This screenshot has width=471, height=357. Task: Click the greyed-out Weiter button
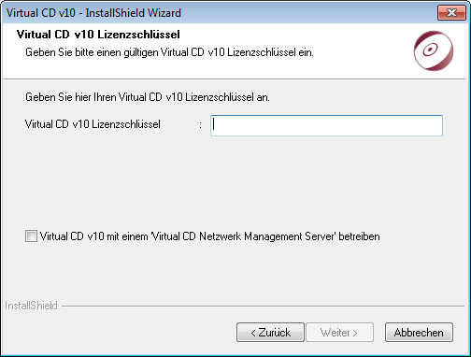click(x=339, y=333)
